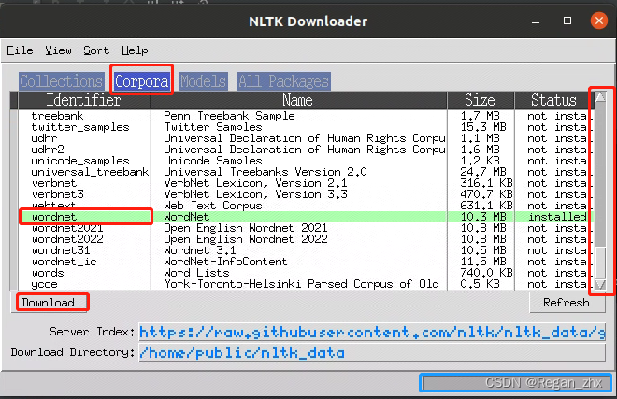Click the Server Index URL field
Image resolution: width=617 pixels, height=399 pixels.
[x=372, y=333]
